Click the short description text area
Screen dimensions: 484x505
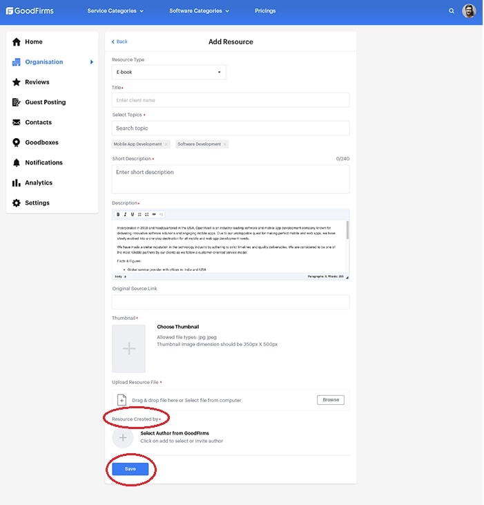click(231, 179)
